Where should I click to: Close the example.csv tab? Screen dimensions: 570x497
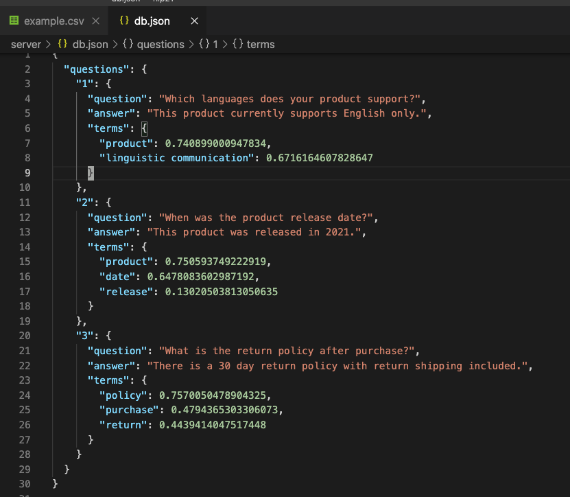tap(95, 21)
